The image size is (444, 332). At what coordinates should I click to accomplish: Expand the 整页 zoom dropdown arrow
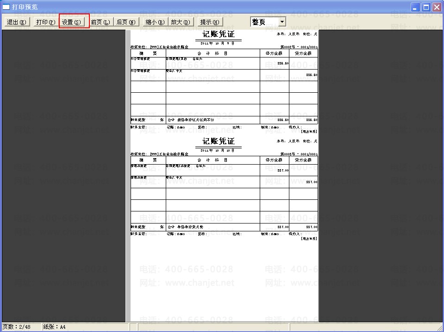click(x=282, y=22)
